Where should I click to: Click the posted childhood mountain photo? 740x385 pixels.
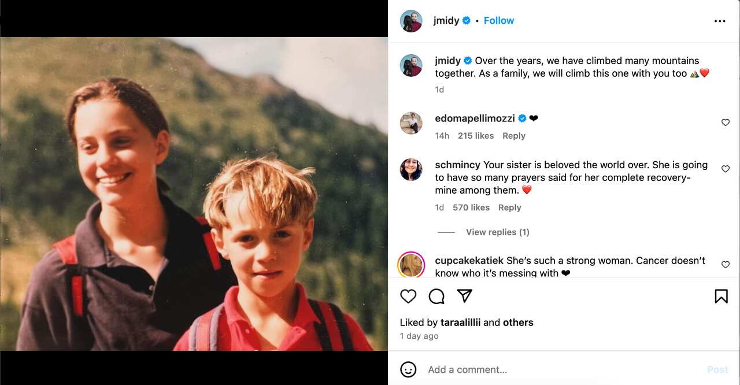[194, 194]
